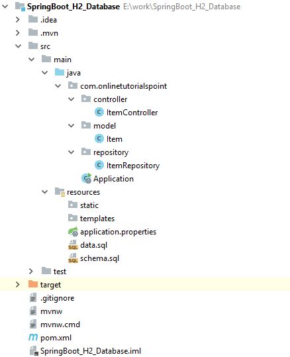Select the ItemController class name

132,112
